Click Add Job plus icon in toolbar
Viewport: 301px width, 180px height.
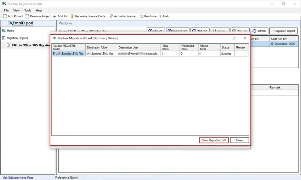tap(55, 16)
